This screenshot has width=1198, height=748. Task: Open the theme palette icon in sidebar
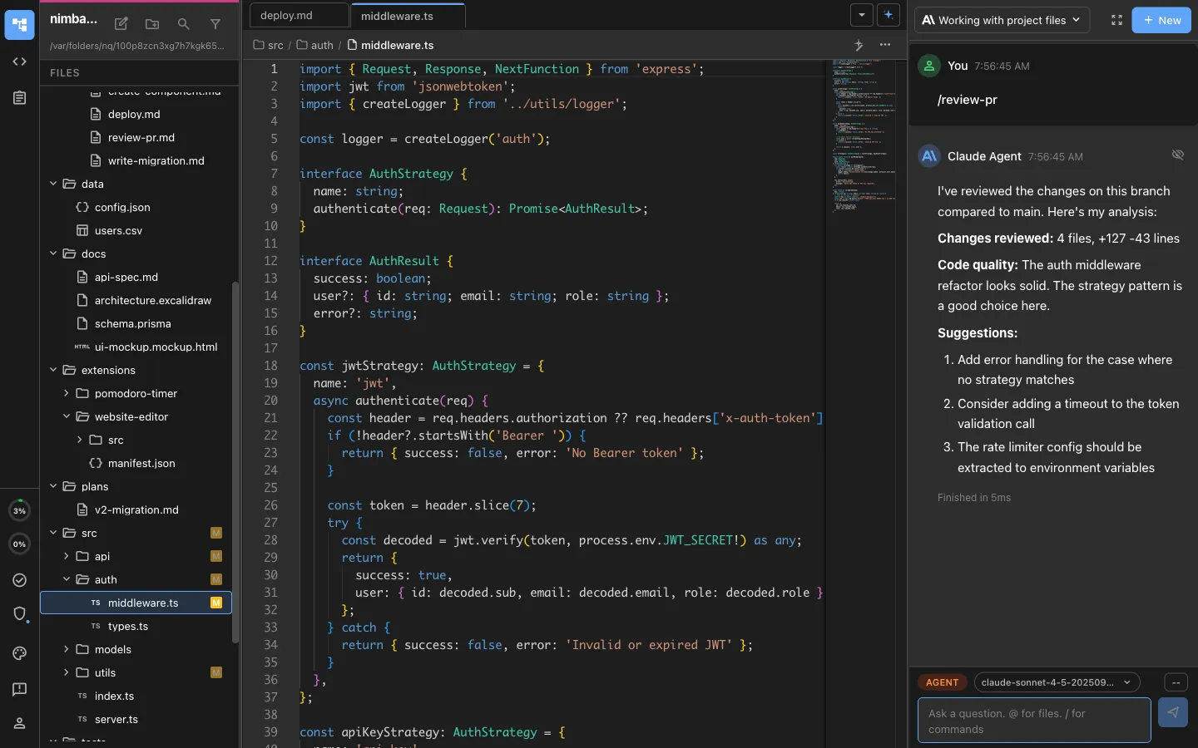19,653
